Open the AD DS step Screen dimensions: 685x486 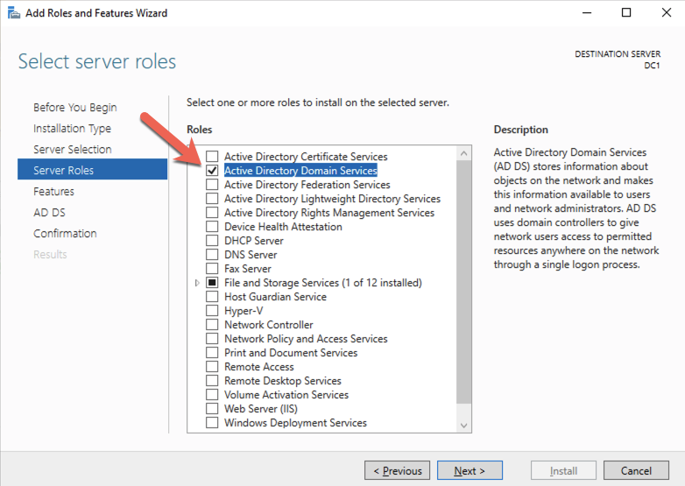pyautogui.click(x=49, y=212)
